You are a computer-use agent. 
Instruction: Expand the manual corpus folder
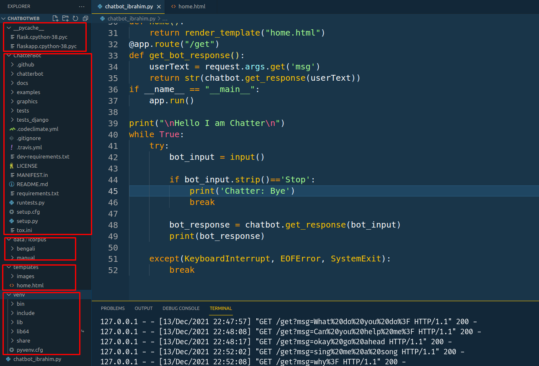[12, 258]
